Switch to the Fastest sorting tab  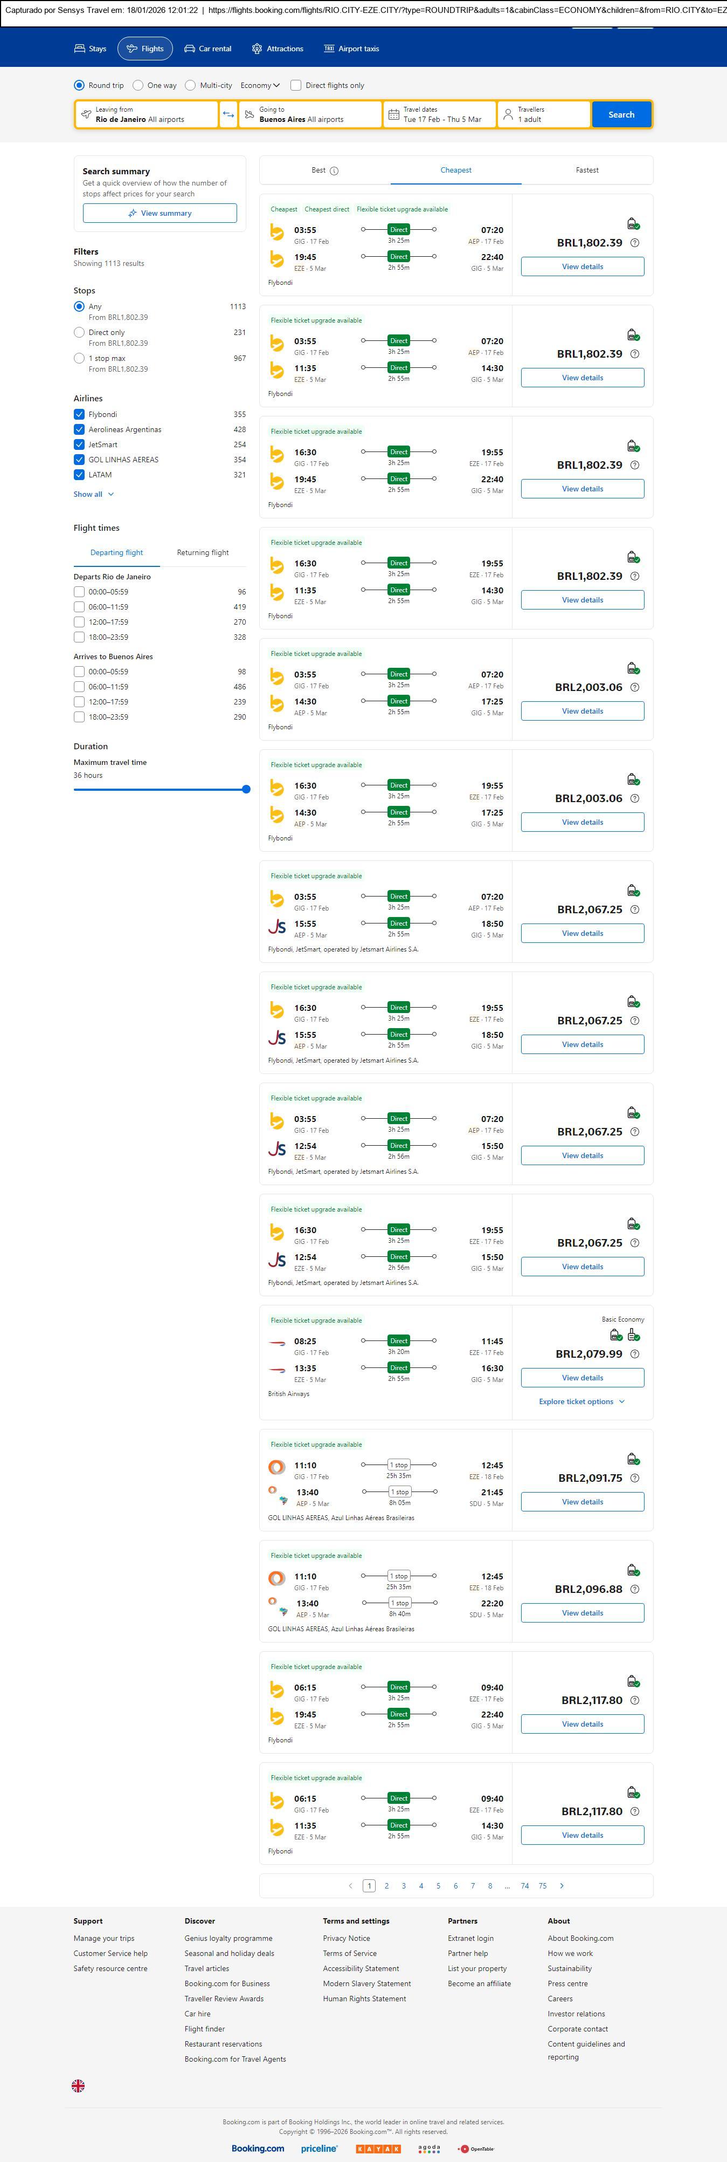587,170
